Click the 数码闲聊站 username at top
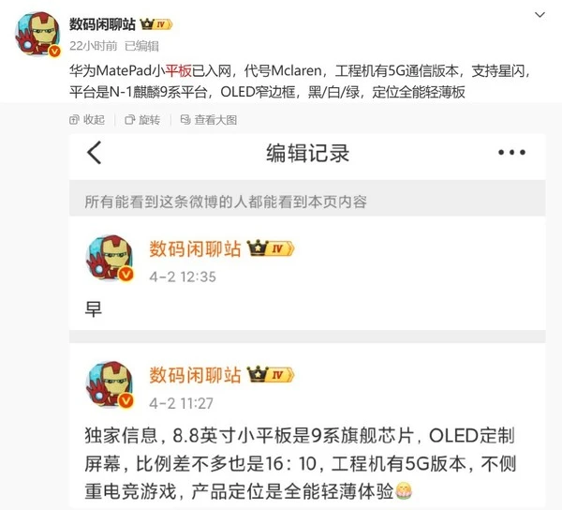Screen dimensions: 562x510 click(x=102, y=24)
